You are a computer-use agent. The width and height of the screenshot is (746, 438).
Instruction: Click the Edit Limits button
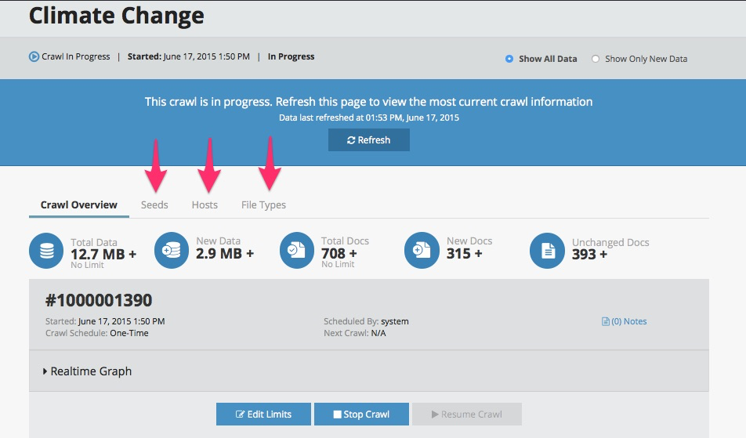[263, 414]
